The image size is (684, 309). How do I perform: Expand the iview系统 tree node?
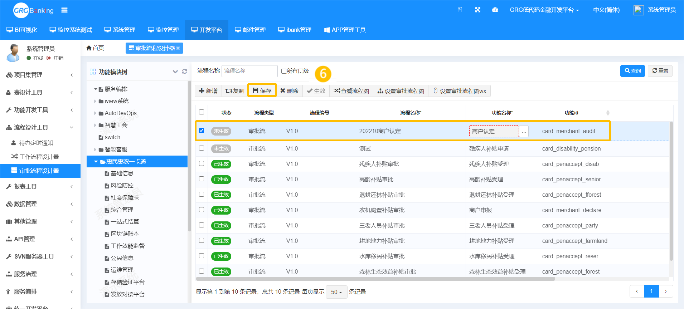tap(95, 101)
